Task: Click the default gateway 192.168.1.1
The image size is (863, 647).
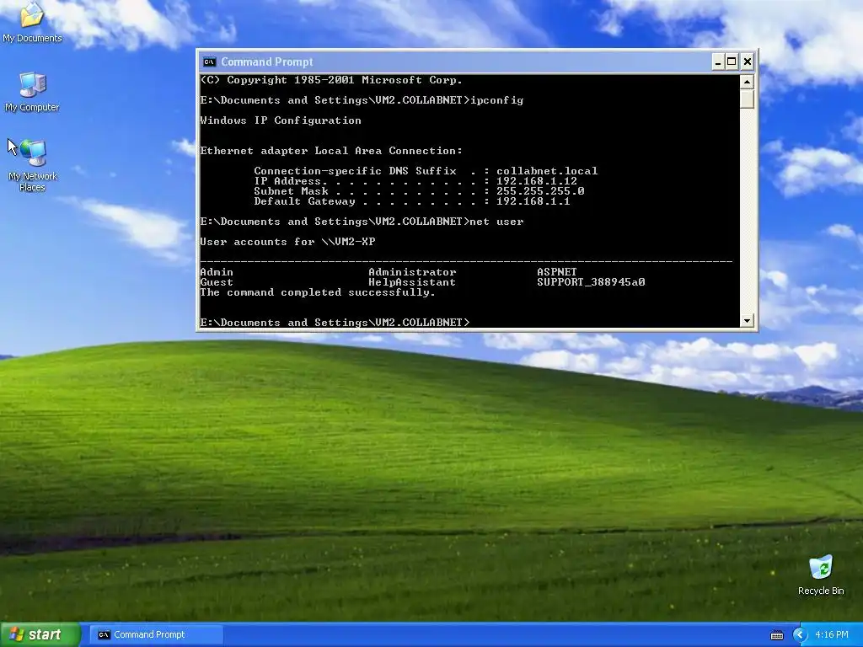Action: tap(533, 201)
